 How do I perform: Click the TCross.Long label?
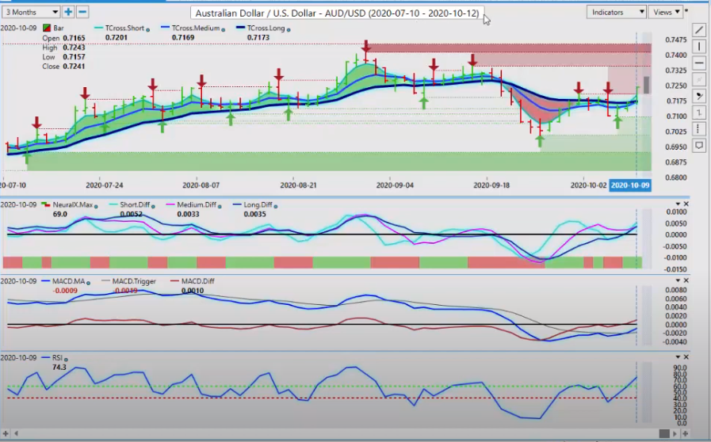tap(266, 28)
